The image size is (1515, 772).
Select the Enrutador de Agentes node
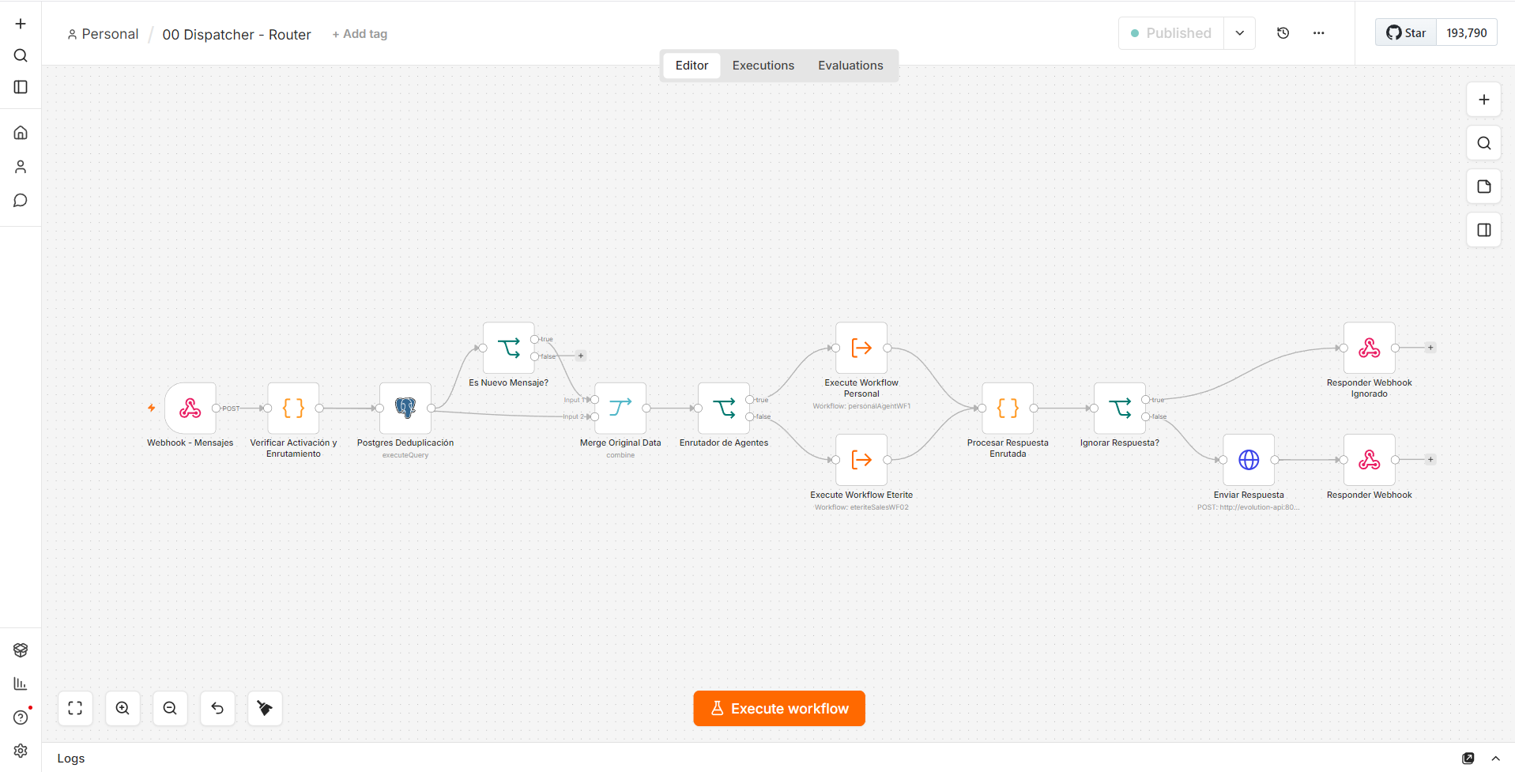pyautogui.click(x=724, y=409)
